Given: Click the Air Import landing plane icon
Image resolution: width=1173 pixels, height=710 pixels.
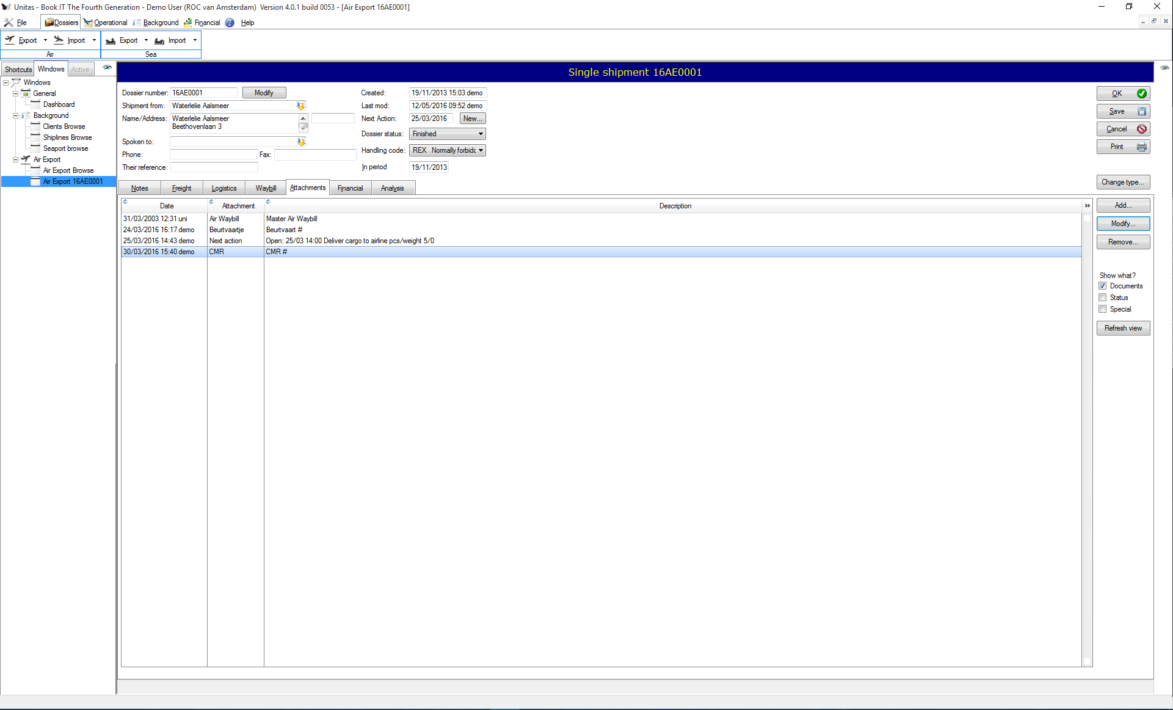Looking at the screenshot, I should point(59,40).
